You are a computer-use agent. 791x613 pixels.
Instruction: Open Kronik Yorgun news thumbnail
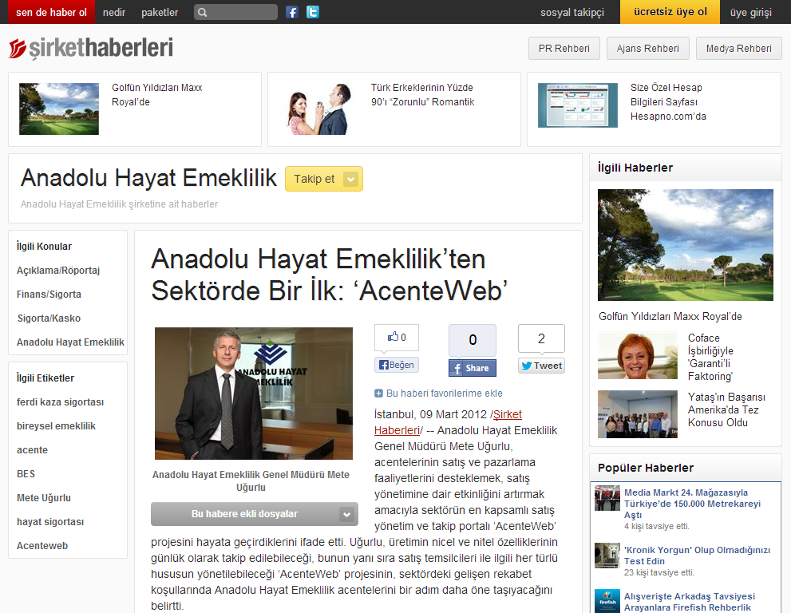click(x=607, y=556)
